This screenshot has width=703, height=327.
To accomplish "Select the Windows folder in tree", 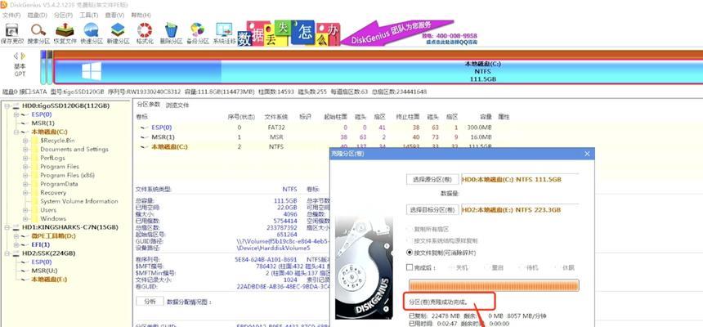I will 53,218.
